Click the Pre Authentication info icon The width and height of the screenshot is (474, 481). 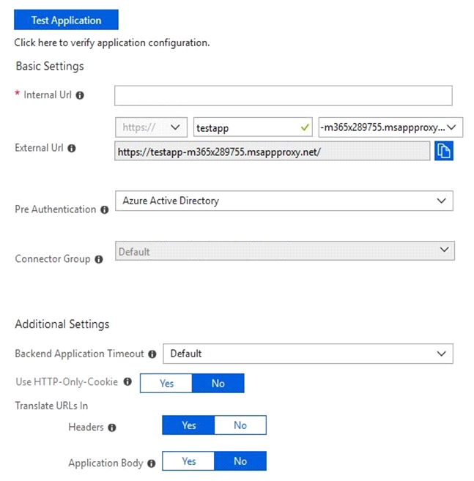pos(104,210)
